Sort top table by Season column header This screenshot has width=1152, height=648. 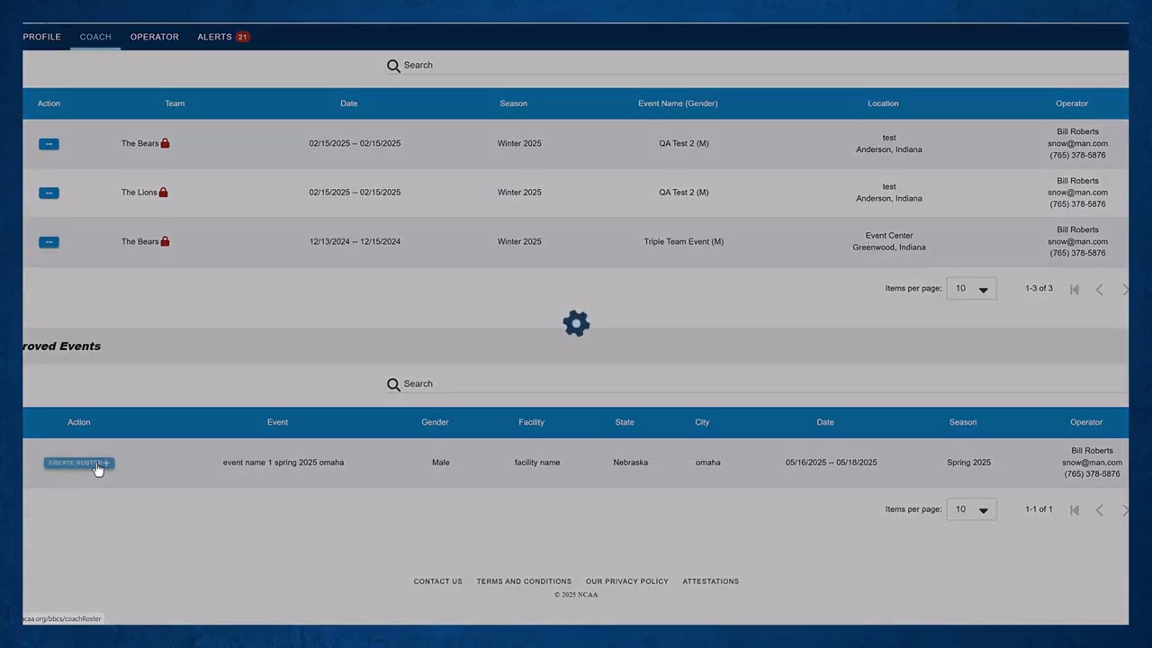point(513,103)
